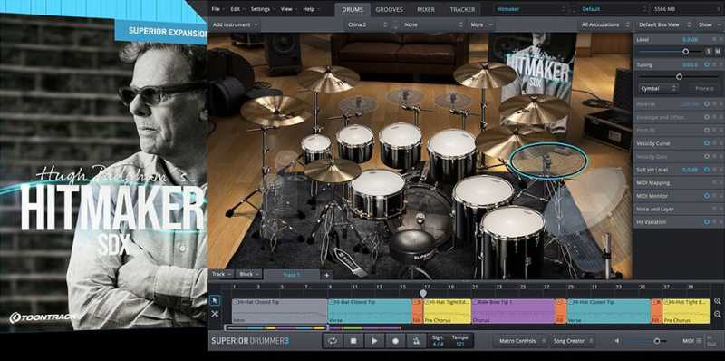Open the Help menu
The height and width of the screenshot is (361, 725).
(x=310, y=9)
